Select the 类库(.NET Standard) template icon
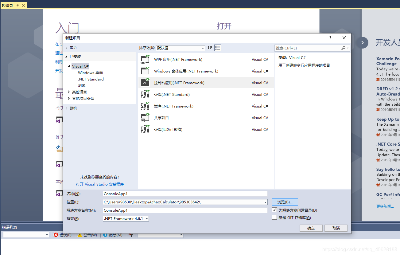 coord(145,94)
